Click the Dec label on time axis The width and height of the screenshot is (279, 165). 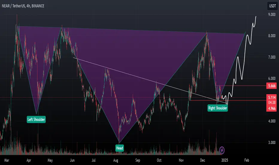click(202, 160)
